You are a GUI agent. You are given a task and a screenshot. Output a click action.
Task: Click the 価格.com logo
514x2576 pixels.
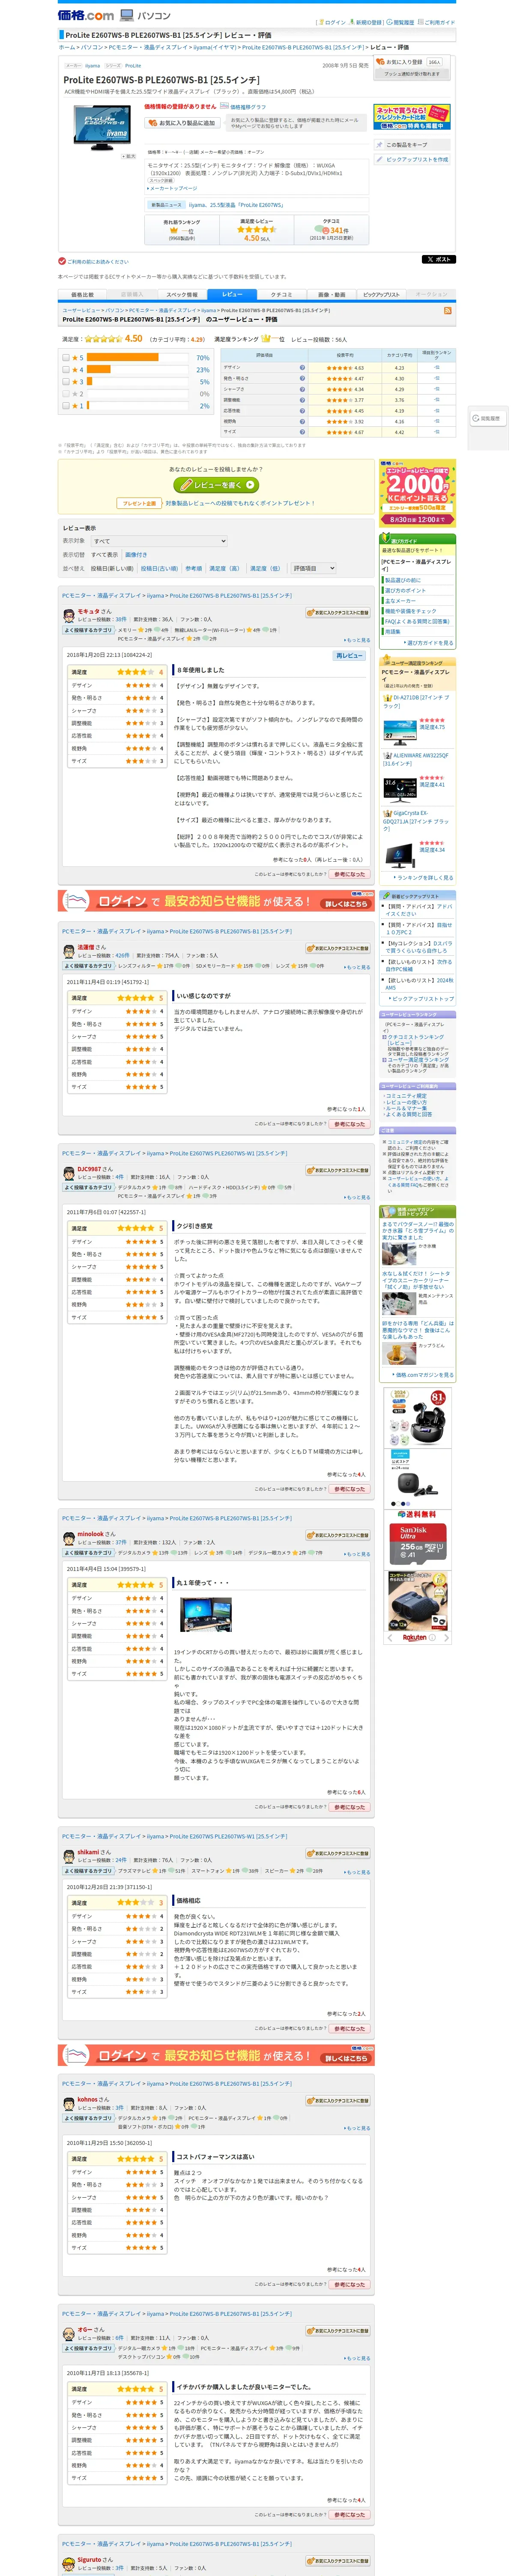86,15
